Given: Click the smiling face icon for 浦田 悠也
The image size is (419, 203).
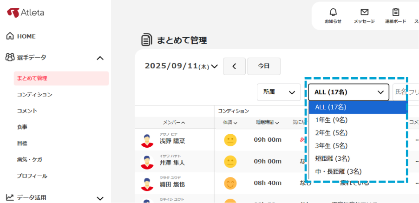Looking at the screenshot, I should (x=230, y=183).
